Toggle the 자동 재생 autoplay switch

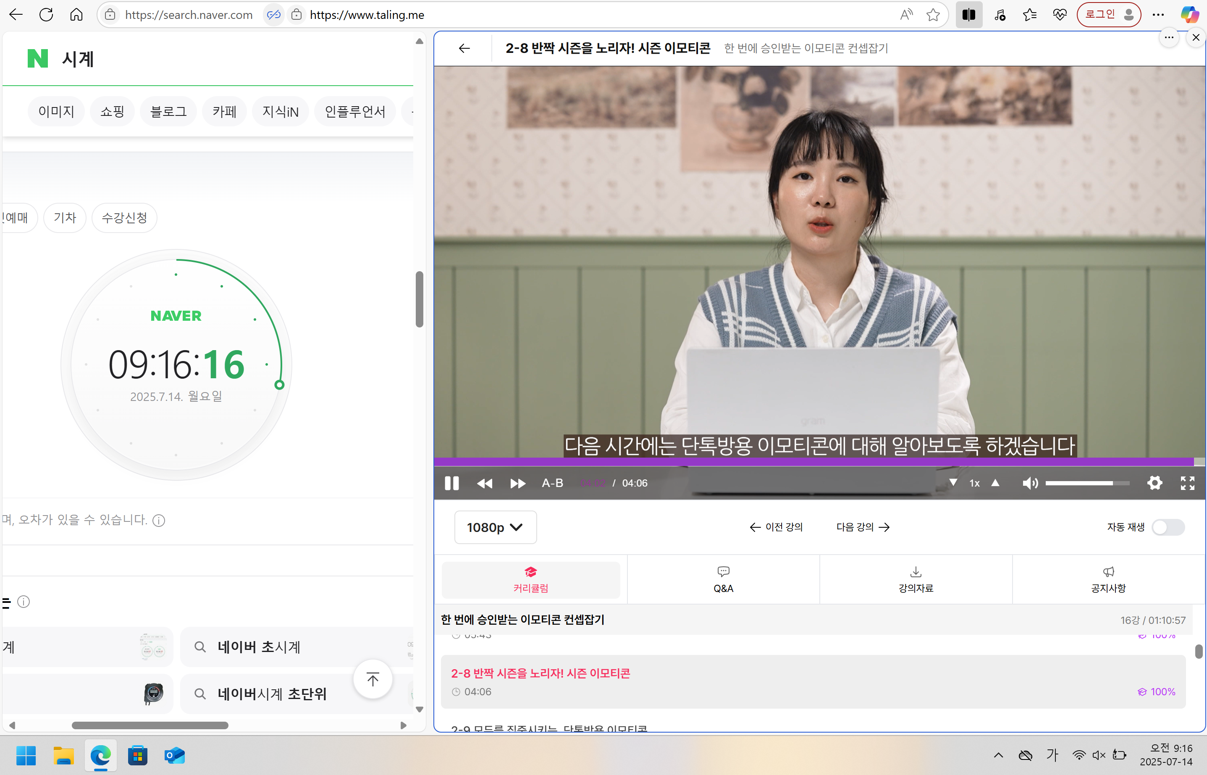click(x=1168, y=527)
